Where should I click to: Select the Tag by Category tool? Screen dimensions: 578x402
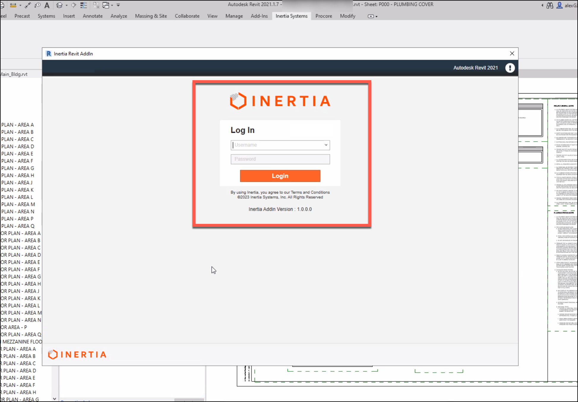[37, 5]
